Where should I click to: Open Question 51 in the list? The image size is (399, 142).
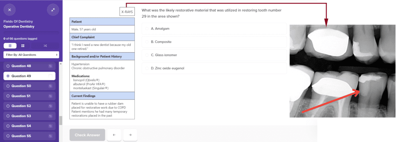(x=29, y=96)
